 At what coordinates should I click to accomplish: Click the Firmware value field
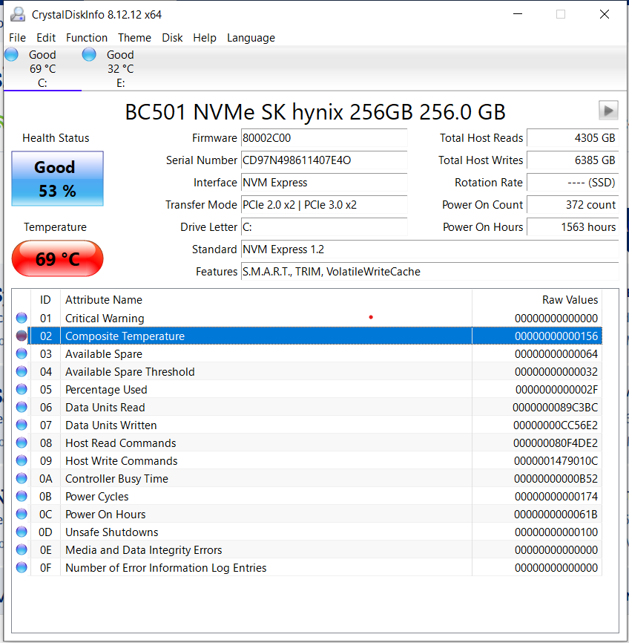(324, 138)
